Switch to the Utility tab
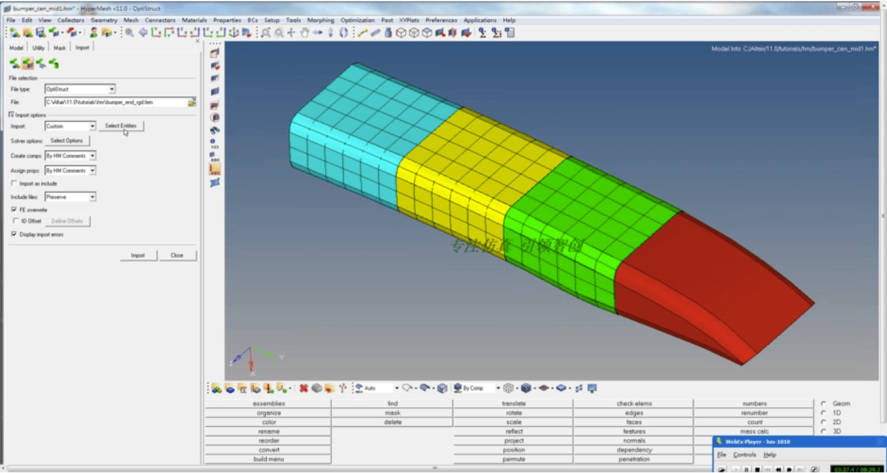This screenshot has width=887, height=473. coord(39,48)
